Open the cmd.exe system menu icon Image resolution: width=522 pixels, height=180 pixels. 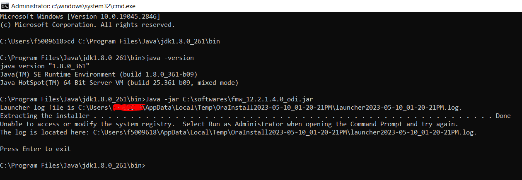(5, 6)
